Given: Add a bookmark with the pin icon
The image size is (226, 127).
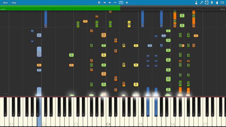Looking at the screenshot, I should point(212,2).
